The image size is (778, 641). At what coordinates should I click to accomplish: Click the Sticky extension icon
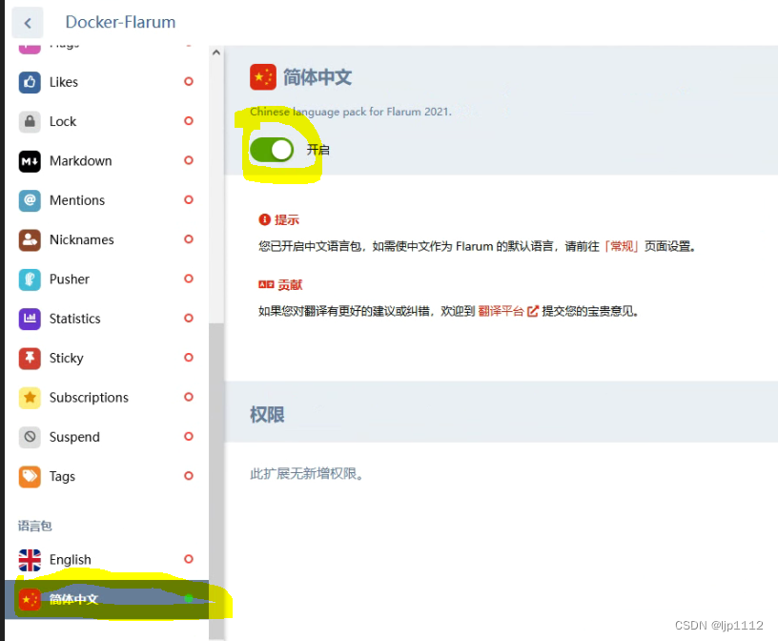(29, 358)
